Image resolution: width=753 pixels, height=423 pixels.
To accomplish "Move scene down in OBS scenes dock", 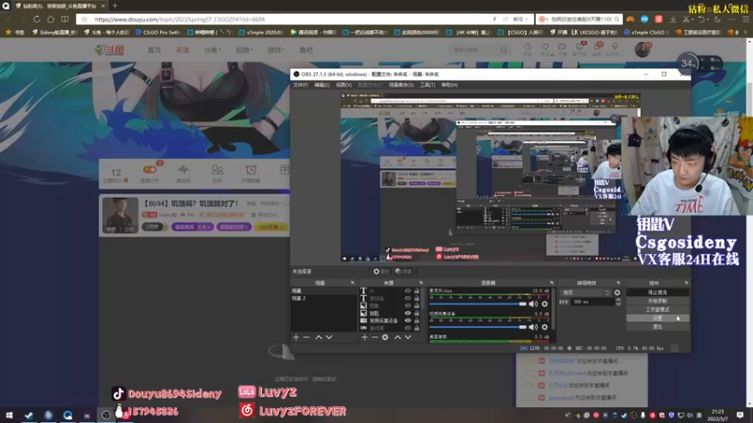I will tap(328, 337).
